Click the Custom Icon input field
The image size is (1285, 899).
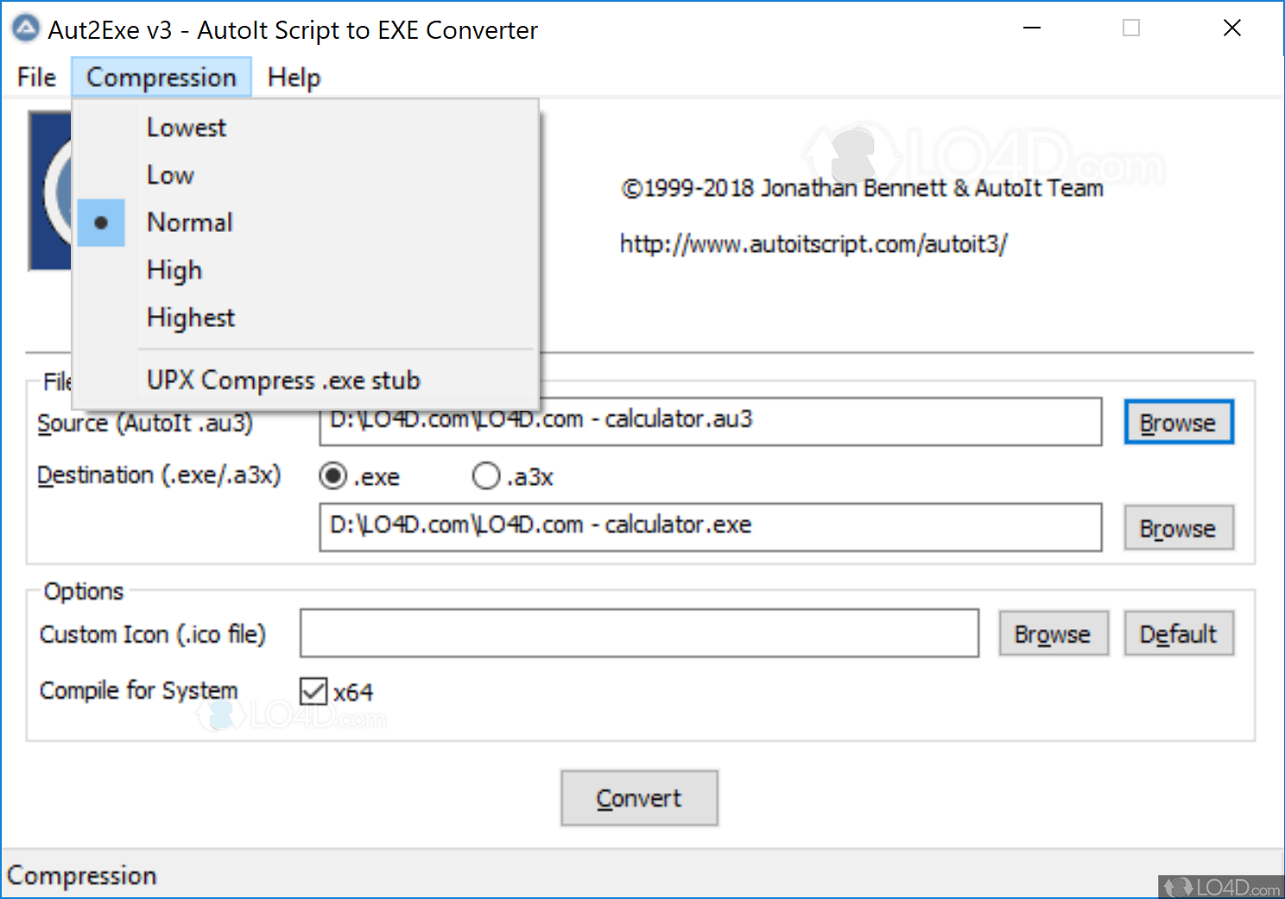(639, 633)
